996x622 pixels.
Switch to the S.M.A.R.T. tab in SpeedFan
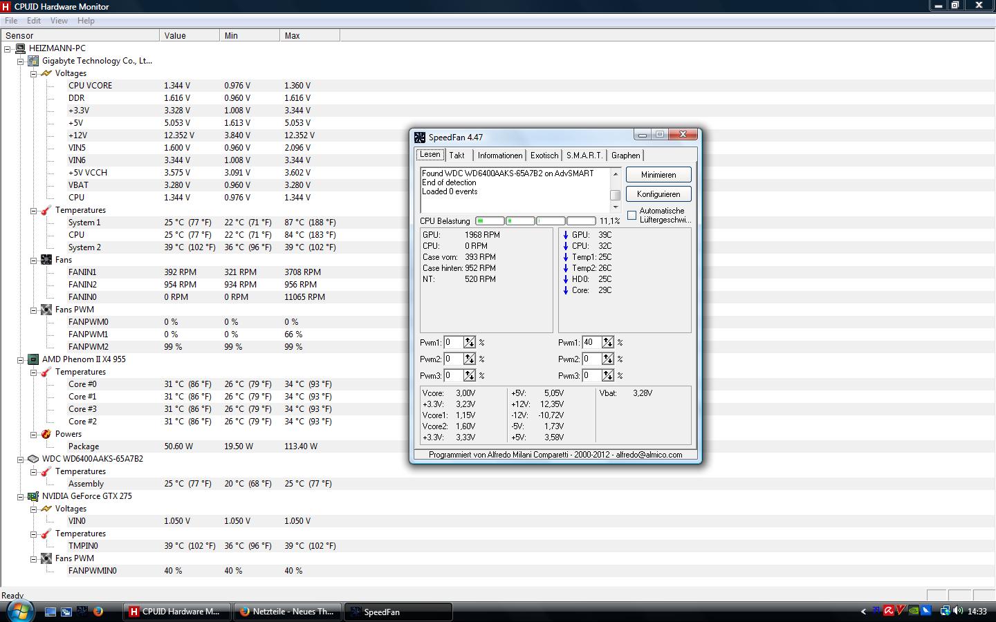tap(584, 155)
